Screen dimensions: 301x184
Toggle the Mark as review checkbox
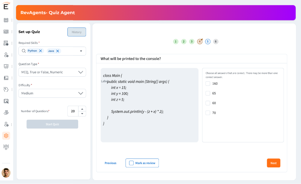(131, 163)
